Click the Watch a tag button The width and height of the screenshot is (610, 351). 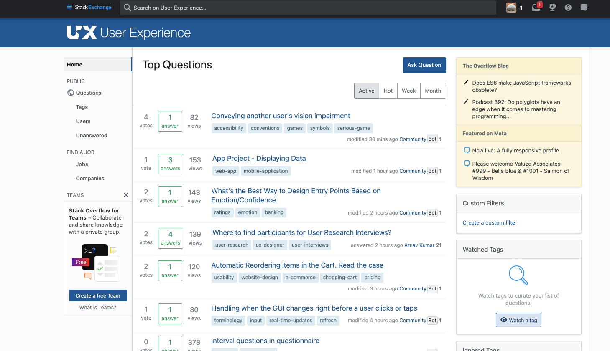(518, 320)
